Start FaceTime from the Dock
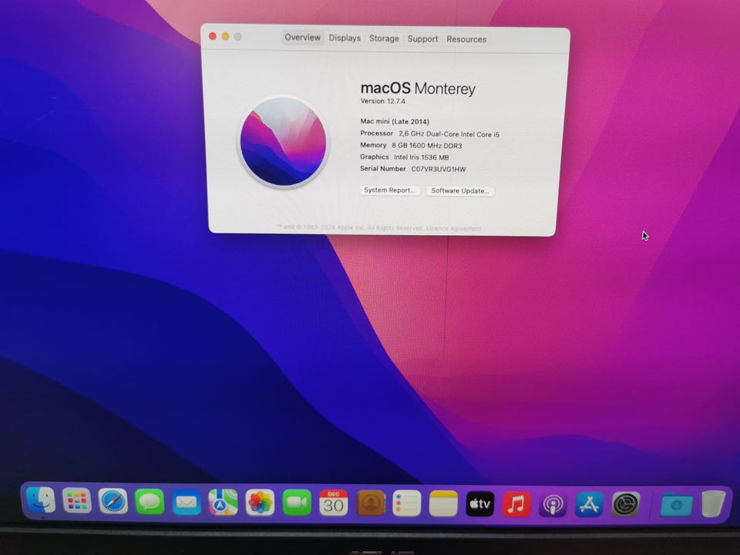The width and height of the screenshot is (740, 555). coord(297,503)
